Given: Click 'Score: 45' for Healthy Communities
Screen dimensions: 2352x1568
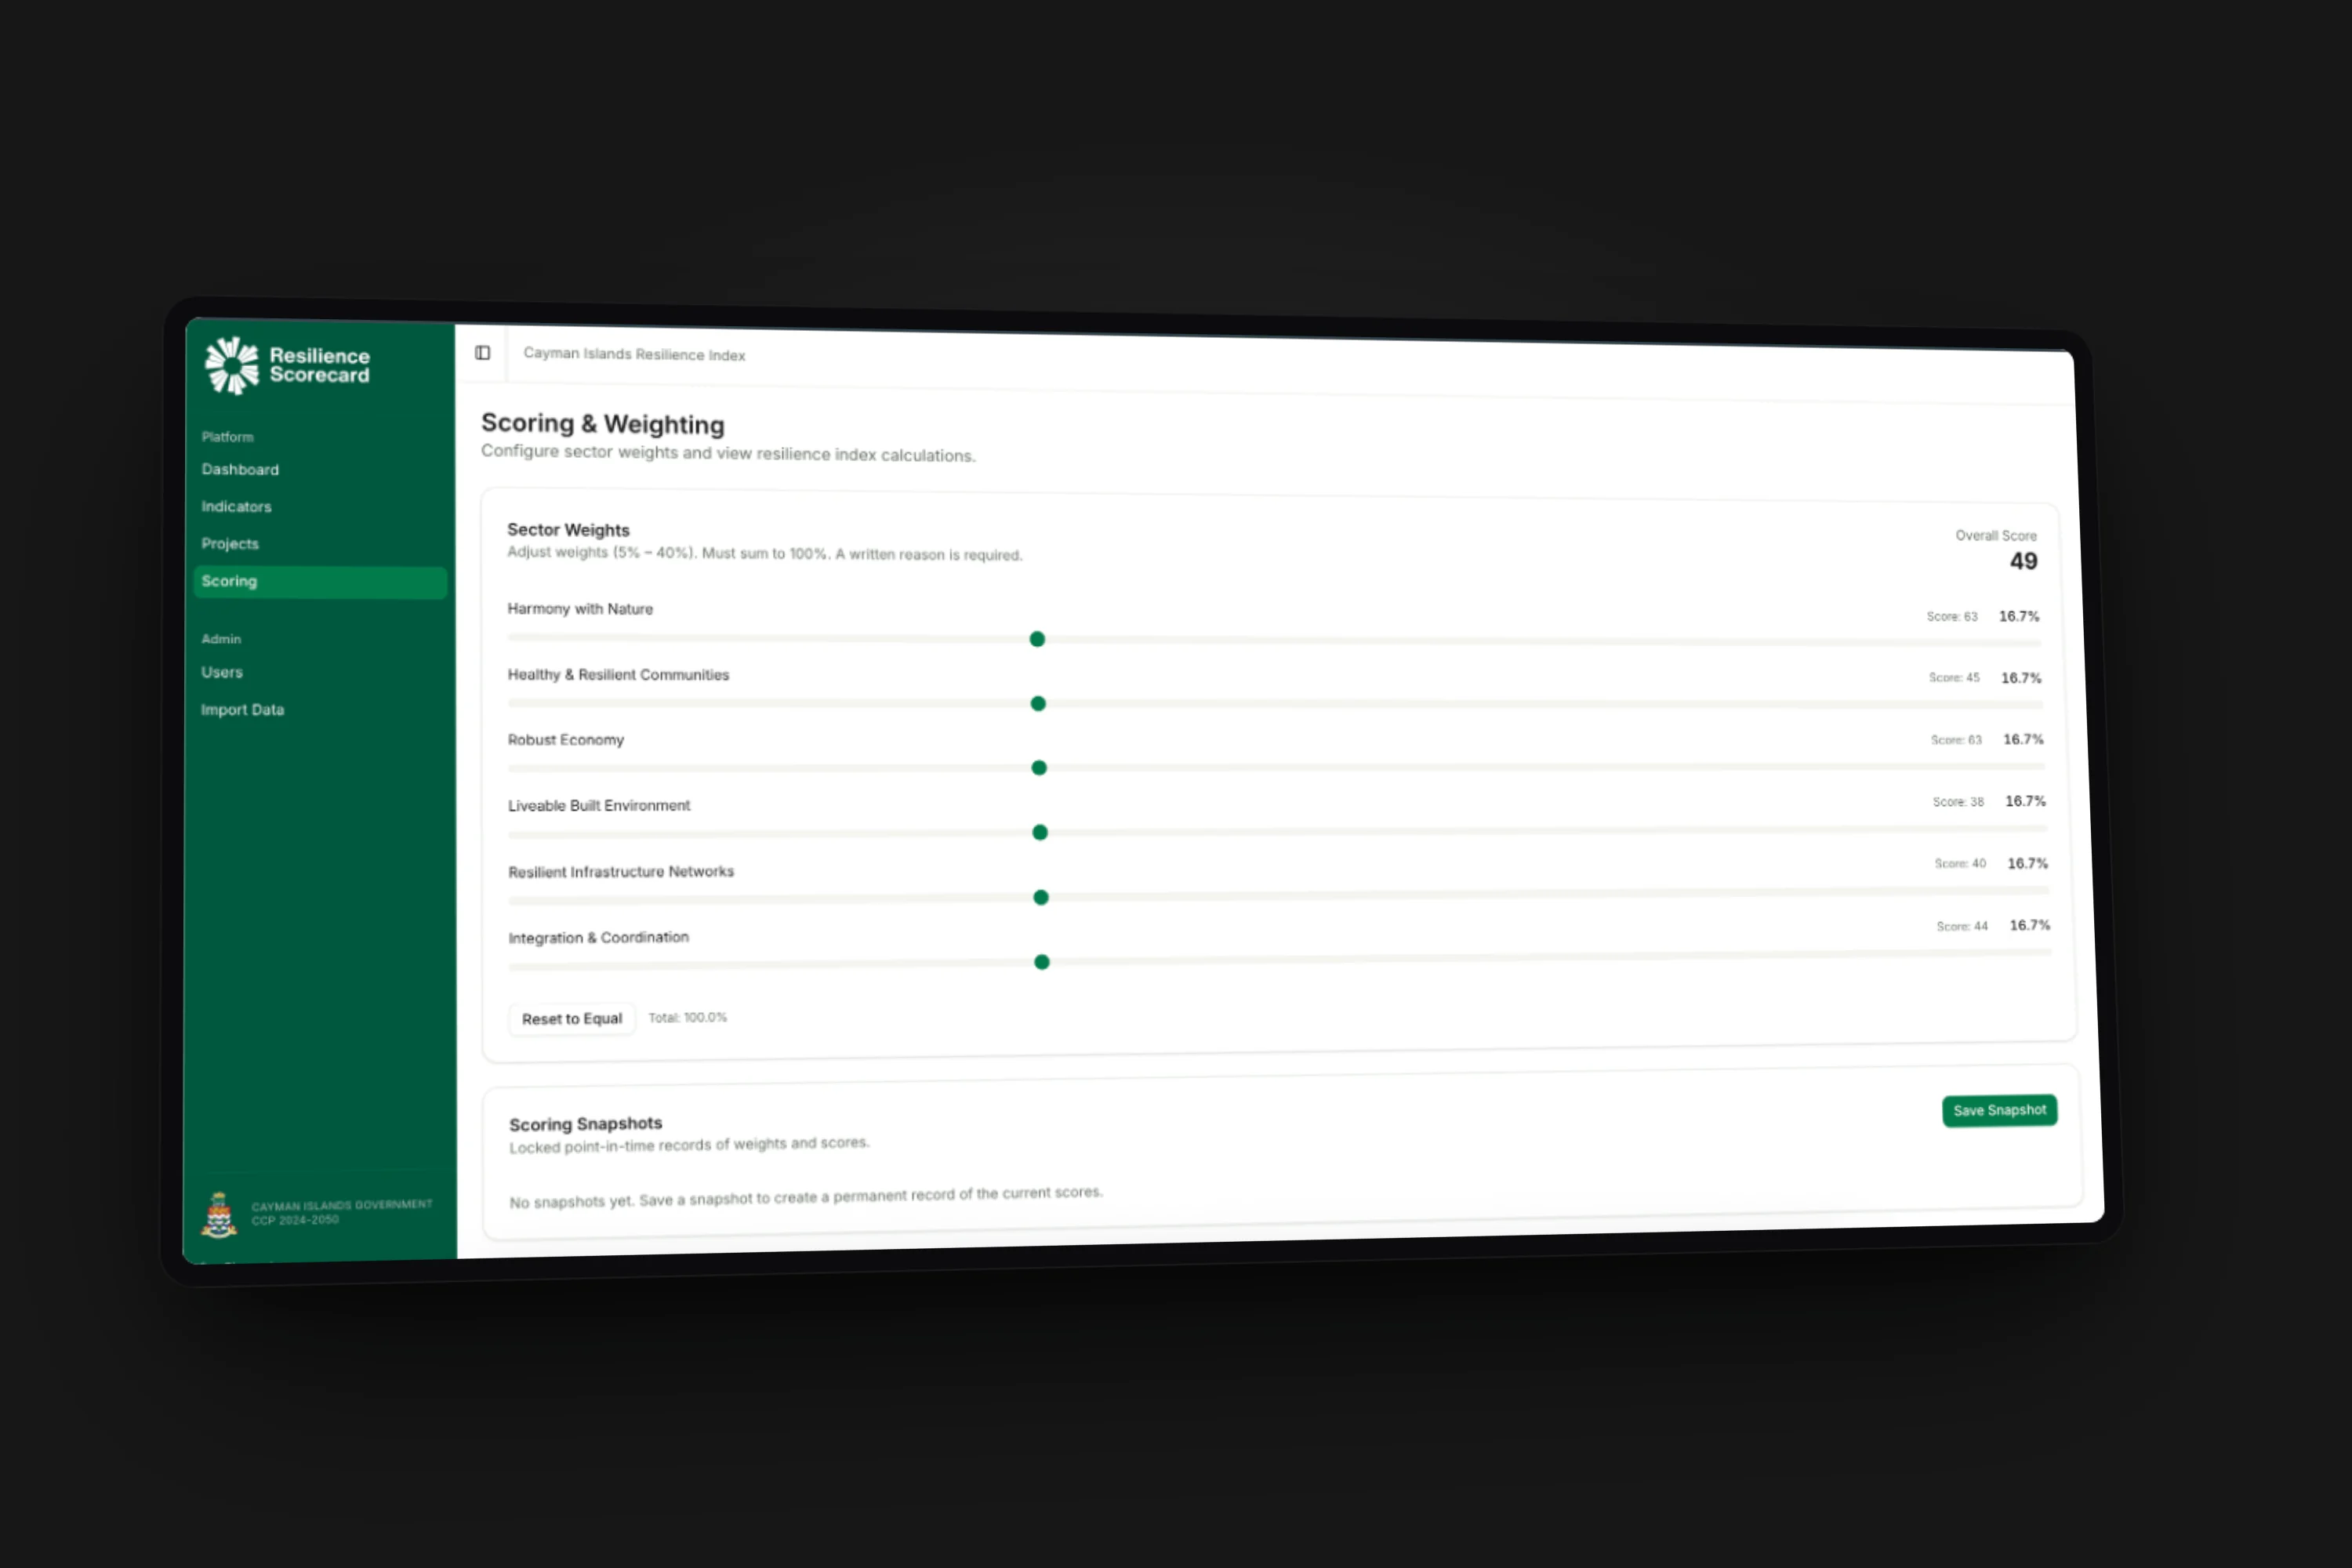Looking at the screenshot, I should (1954, 677).
